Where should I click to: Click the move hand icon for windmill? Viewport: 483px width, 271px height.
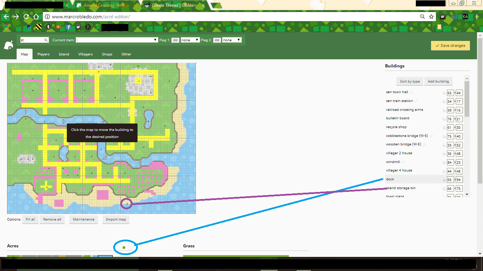click(x=444, y=163)
